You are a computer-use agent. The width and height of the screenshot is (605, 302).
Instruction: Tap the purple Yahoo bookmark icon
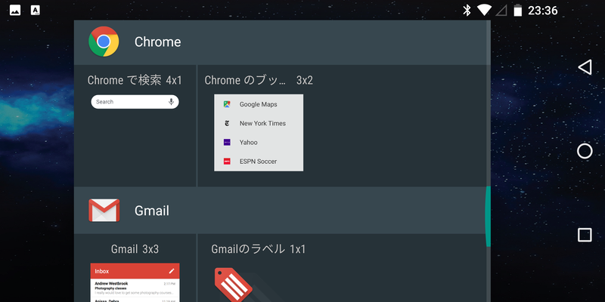coord(227,142)
